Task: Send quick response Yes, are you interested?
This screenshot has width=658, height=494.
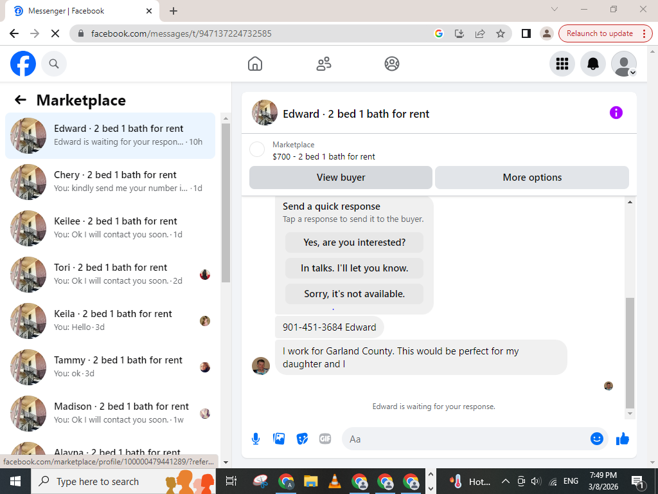Action: [x=354, y=242]
